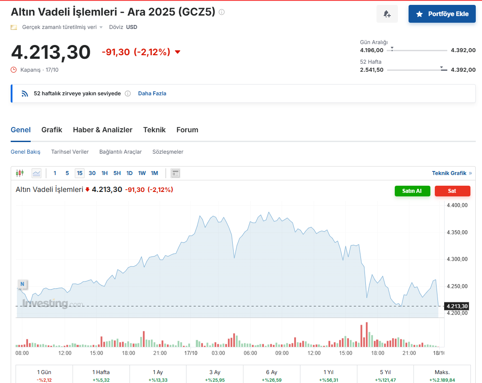The image size is (482, 383).
Task: Open Teknik Grafik expand link
Action: [451, 173]
